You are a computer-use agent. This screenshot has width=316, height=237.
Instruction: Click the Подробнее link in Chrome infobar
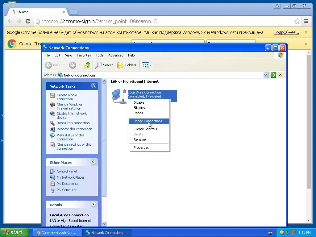click(286, 32)
